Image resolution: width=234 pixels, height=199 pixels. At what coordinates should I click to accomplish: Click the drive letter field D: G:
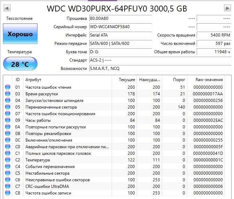(x=120, y=52)
